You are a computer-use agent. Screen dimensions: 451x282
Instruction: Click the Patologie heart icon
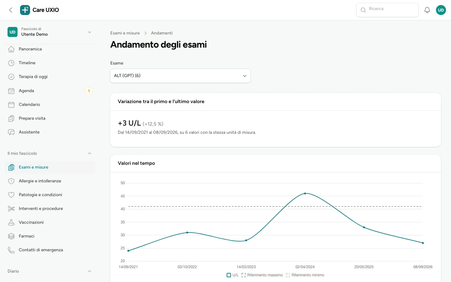[x=11, y=195]
